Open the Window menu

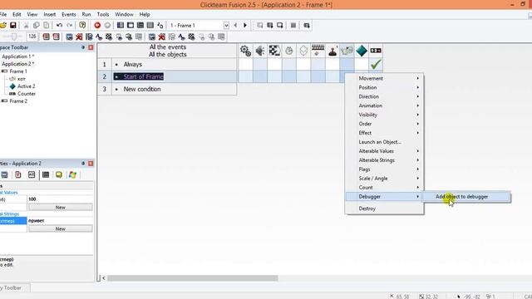tap(124, 15)
